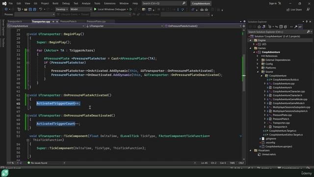Click the search magnifier in title bar
This screenshot has height=177, width=314.
(x=184, y=3)
